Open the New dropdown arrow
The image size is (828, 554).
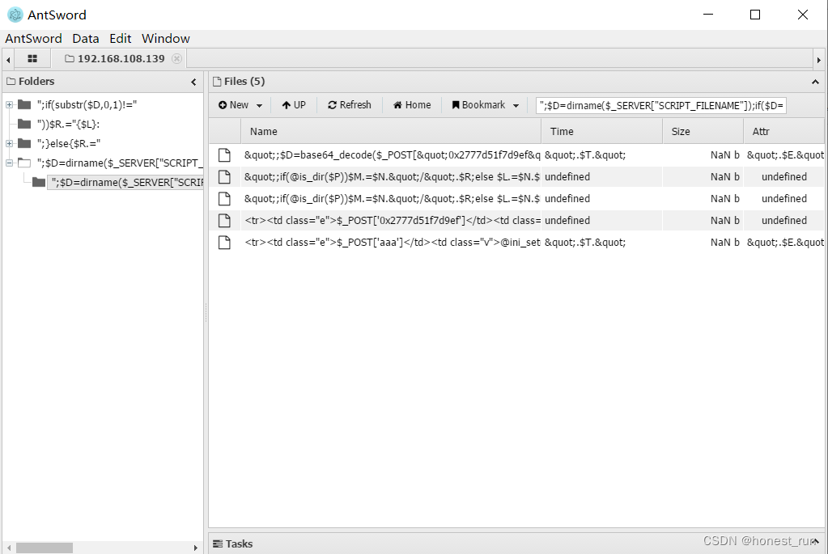click(259, 105)
